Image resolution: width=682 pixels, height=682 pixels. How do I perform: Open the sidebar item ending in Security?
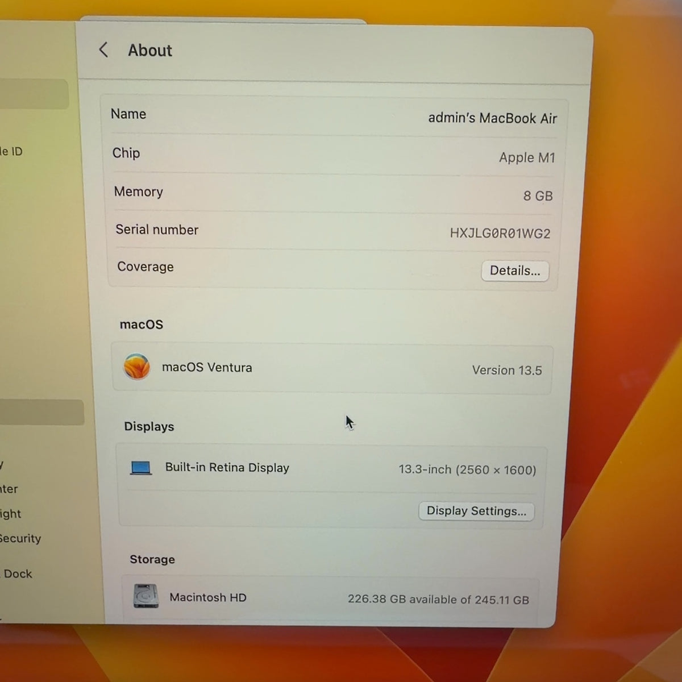[x=20, y=538]
